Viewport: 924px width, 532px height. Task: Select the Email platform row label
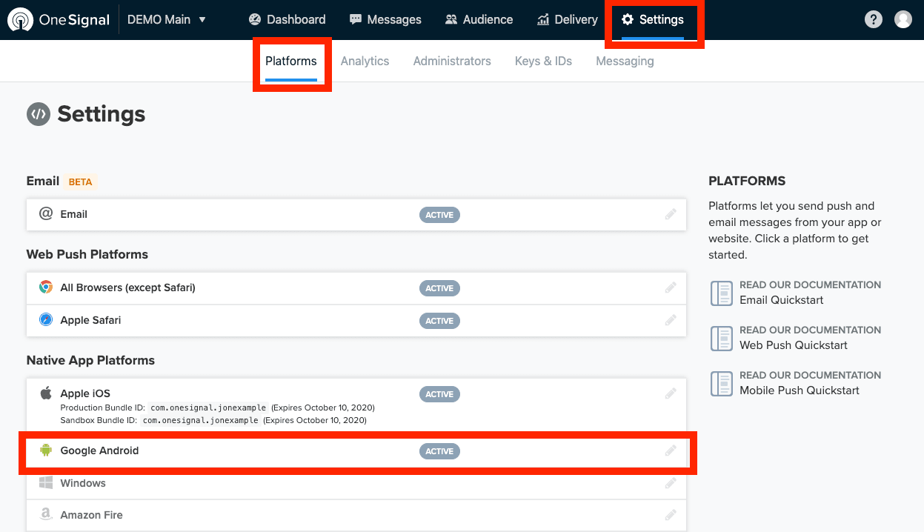click(x=74, y=214)
